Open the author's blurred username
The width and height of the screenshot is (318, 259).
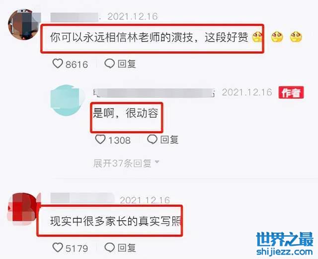coord(154,93)
